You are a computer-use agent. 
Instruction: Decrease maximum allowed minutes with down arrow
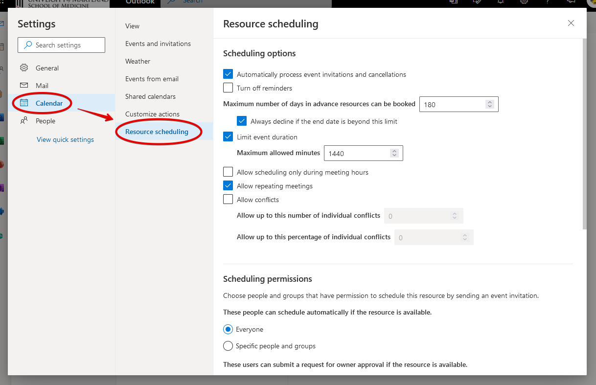(394, 156)
